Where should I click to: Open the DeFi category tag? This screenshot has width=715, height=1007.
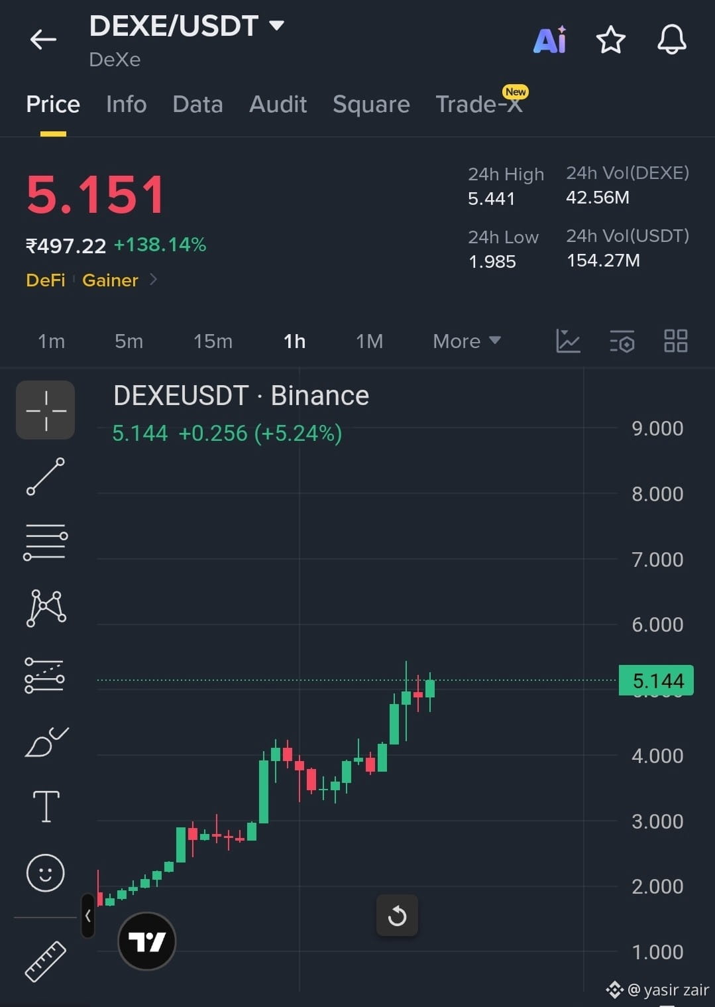coord(46,280)
